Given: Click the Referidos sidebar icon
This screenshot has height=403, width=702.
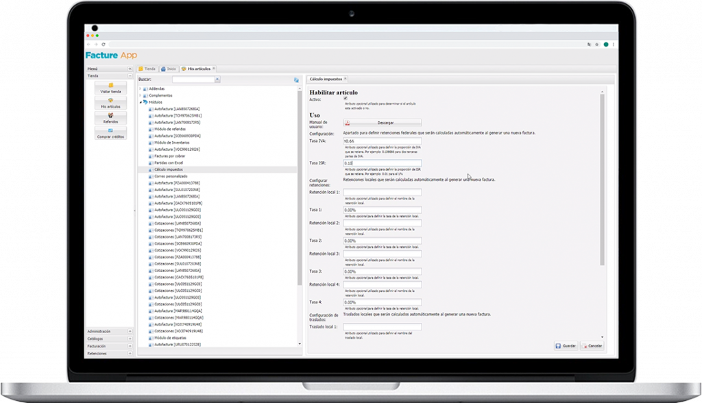Looking at the screenshot, I should click(x=110, y=118).
